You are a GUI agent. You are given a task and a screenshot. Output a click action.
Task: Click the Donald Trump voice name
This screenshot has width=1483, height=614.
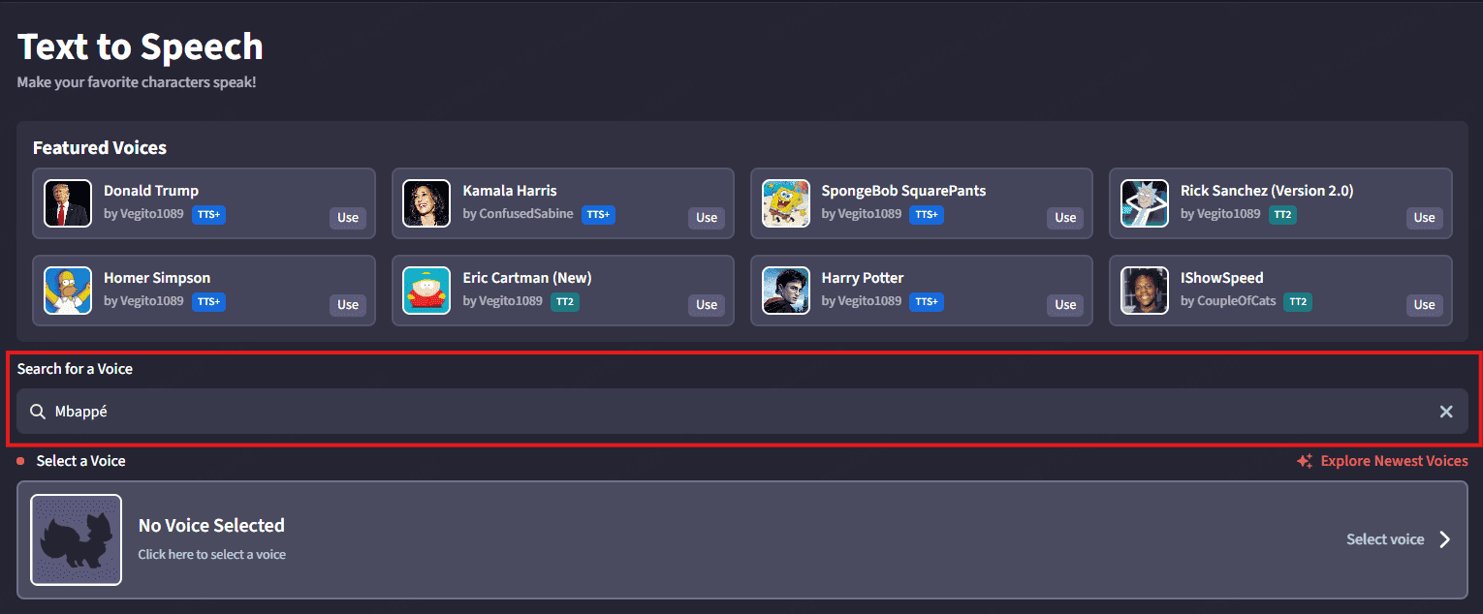click(x=151, y=191)
